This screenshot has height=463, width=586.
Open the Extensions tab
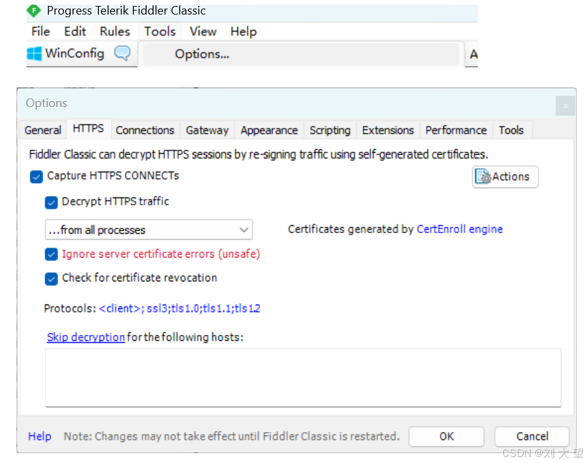[388, 130]
